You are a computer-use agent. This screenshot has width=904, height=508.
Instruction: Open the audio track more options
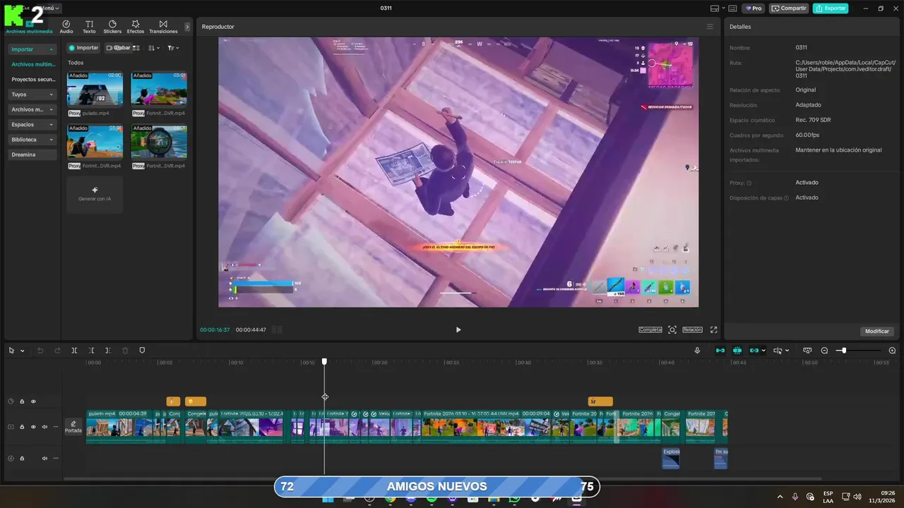coord(56,458)
